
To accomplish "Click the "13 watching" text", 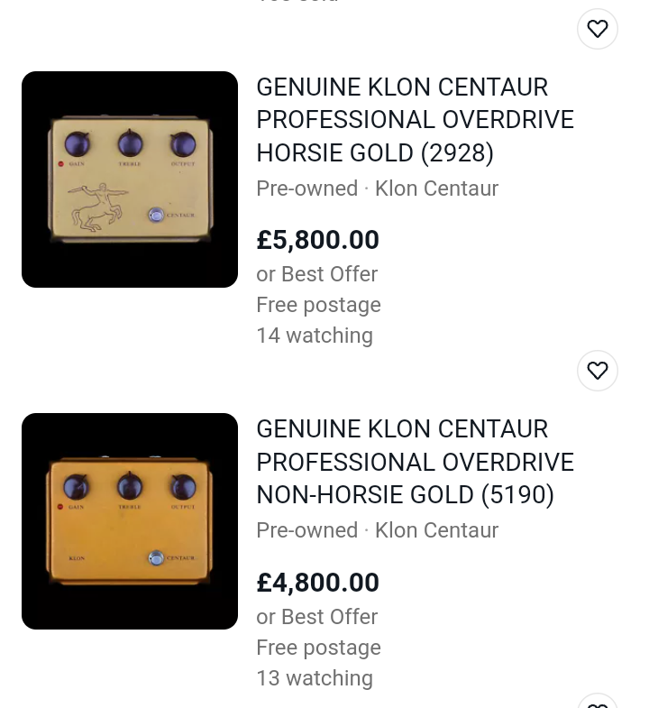I will pyautogui.click(x=314, y=678).
